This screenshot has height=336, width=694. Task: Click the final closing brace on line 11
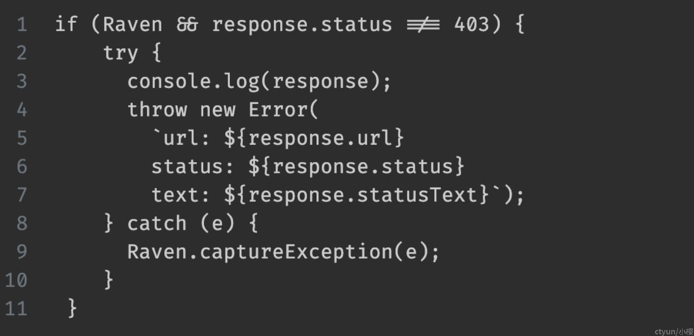(73, 308)
